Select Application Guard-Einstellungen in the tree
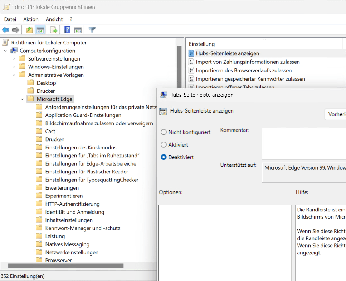The image size is (346, 281). point(83,115)
